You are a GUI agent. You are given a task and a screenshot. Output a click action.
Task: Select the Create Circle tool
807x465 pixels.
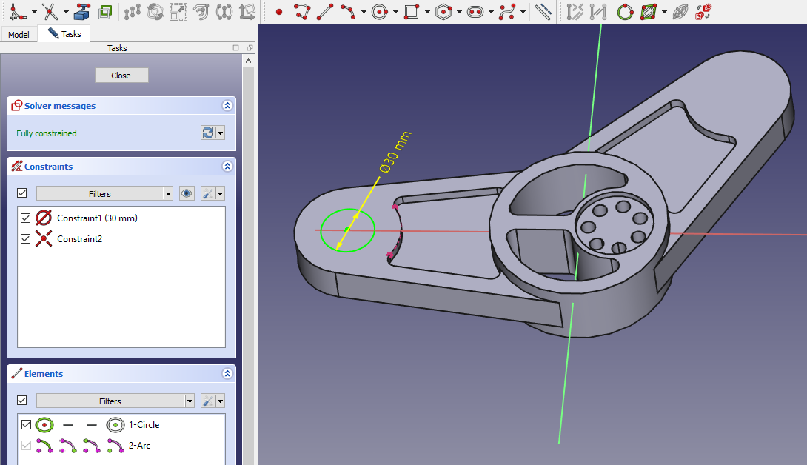point(380,12)
